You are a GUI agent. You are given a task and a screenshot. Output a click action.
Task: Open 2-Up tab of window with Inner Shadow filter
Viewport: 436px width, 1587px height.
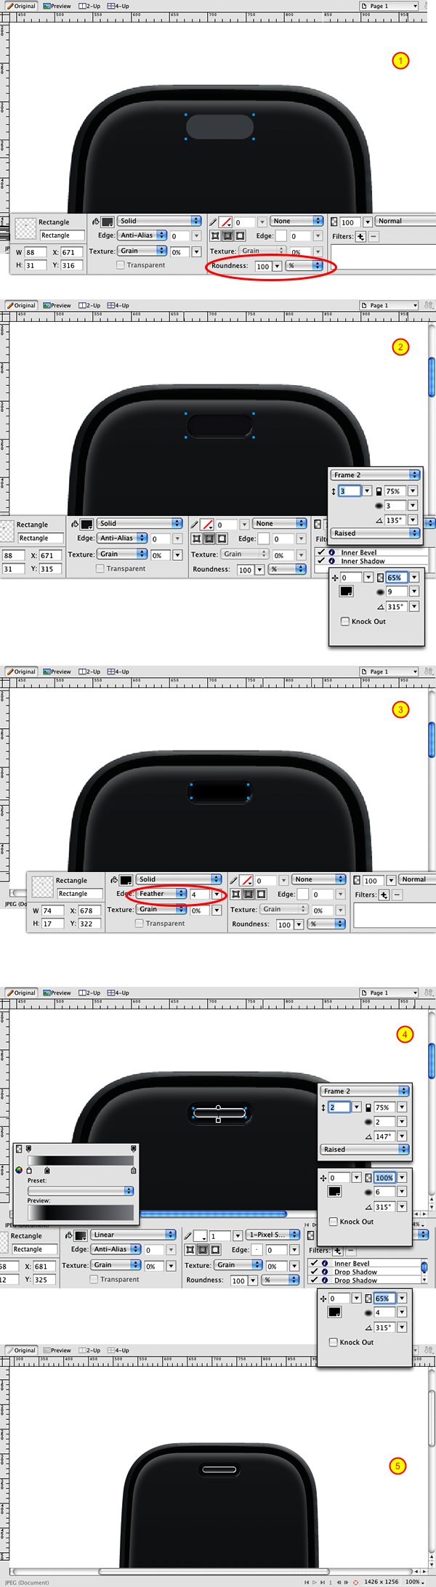click(x=89, y=305)
